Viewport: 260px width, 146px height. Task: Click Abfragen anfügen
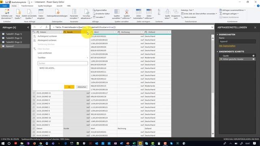pos(229,13)
